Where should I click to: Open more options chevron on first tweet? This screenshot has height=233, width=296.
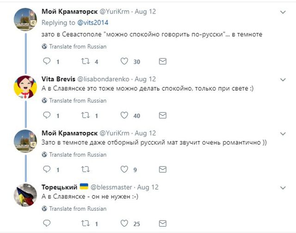tap(283, 11)
